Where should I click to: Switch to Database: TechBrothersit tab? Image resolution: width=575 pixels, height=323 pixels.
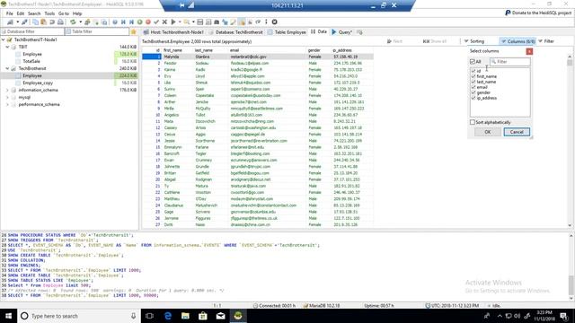235,32
